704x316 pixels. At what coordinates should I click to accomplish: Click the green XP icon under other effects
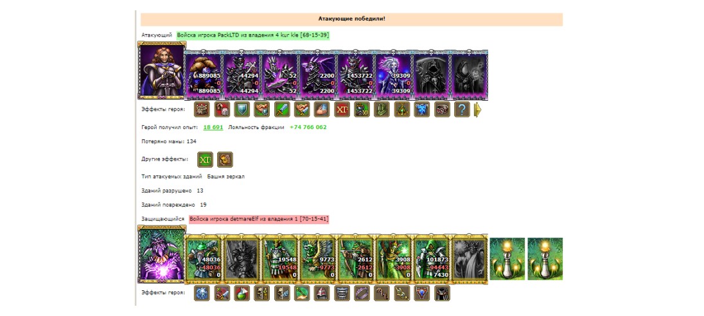[x=205, y=159]
